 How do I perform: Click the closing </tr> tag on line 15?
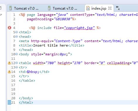(x=24, y=76)
